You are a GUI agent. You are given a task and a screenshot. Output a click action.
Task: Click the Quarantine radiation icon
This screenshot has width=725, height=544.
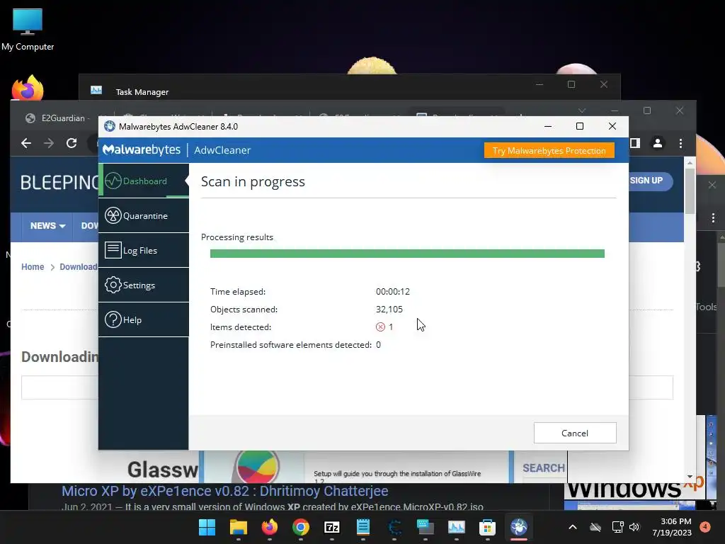(113, 215)
